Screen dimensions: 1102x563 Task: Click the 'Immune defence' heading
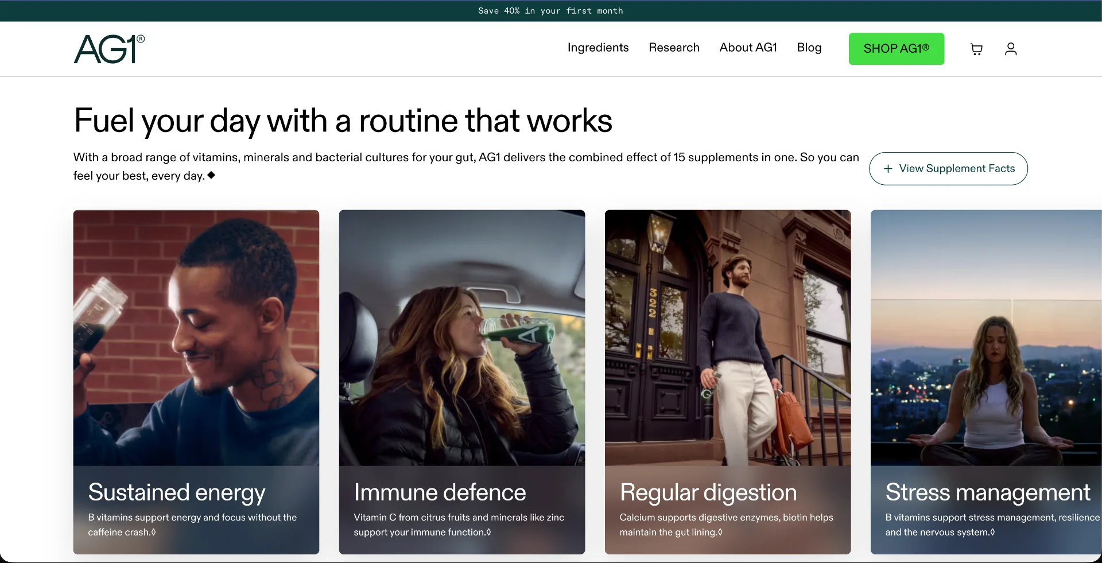(x=440, y=492)
